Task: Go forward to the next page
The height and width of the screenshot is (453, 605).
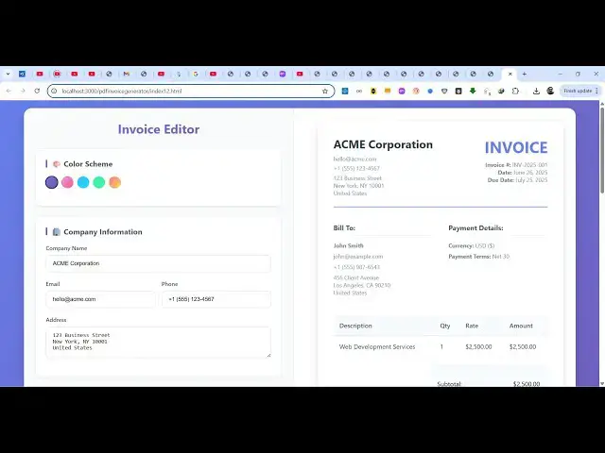Action: tap(23, 91)
